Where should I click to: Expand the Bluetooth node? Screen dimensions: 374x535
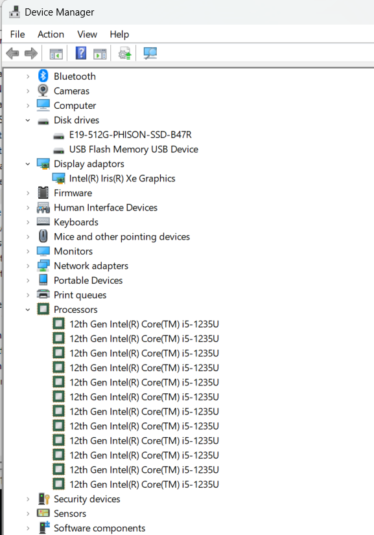point(28,76)
